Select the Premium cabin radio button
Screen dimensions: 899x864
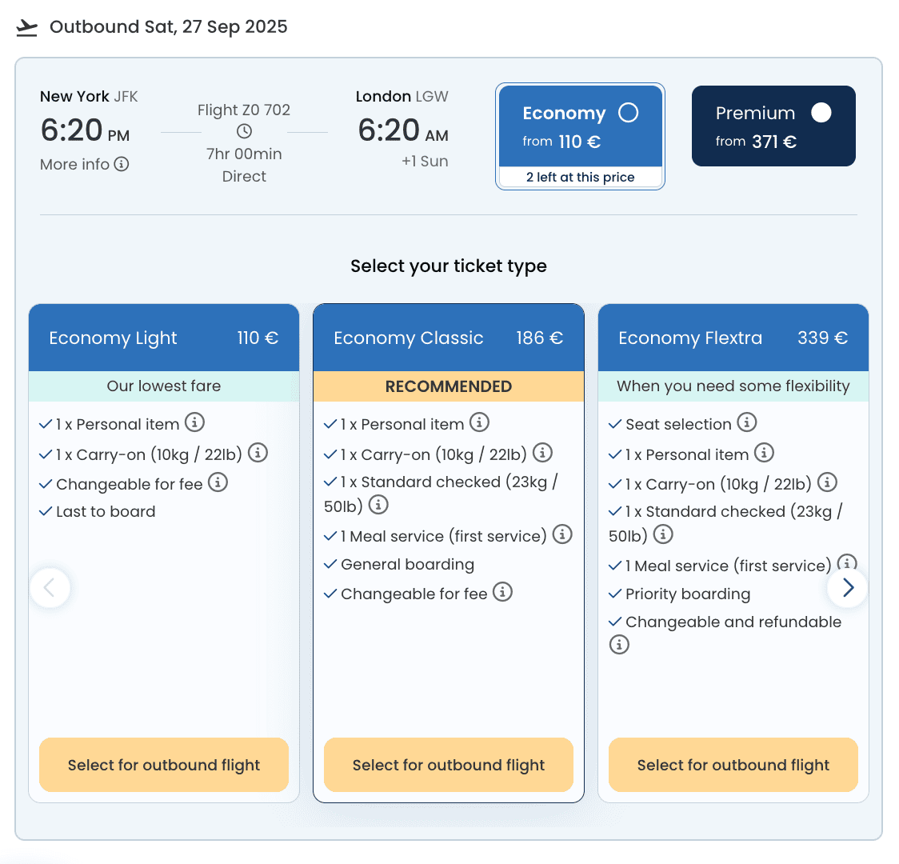coord(821,113)
